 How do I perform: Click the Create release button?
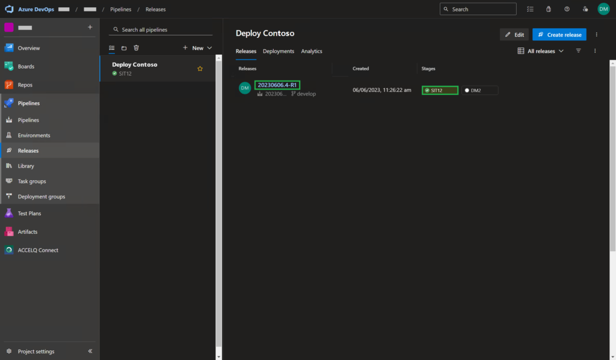tap(559, 34)
